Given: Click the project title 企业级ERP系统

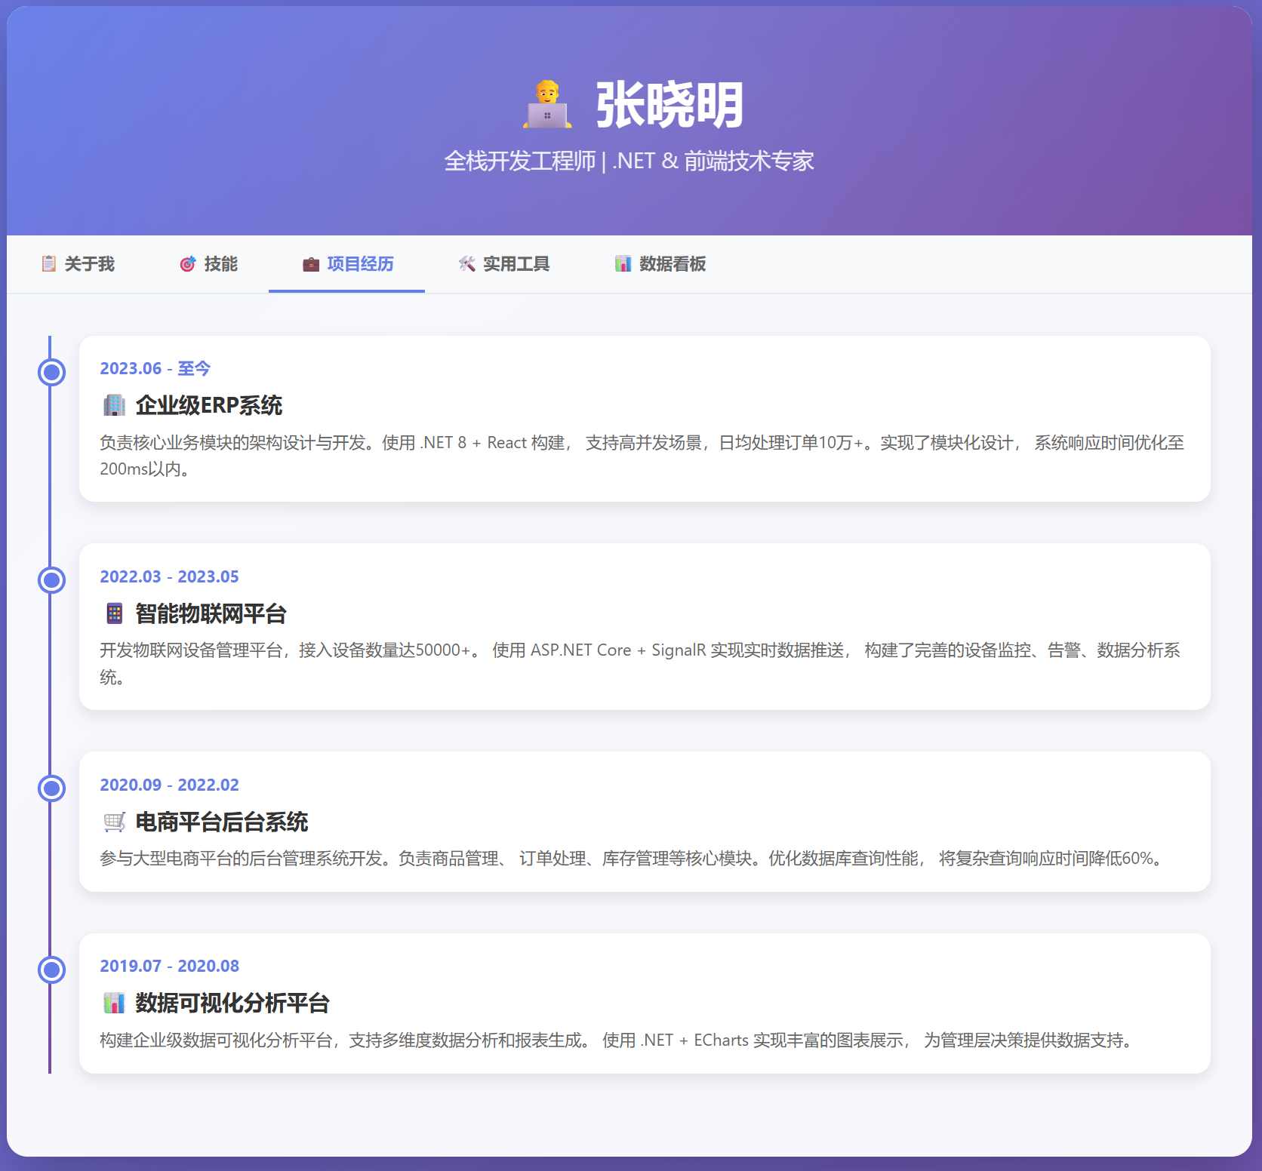Looking at the screenshot, I should (209, 405).
